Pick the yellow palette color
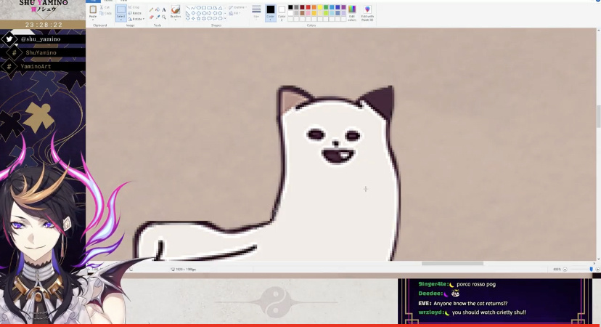This screenshot has height=327, width=601. (x=320, y=7)
